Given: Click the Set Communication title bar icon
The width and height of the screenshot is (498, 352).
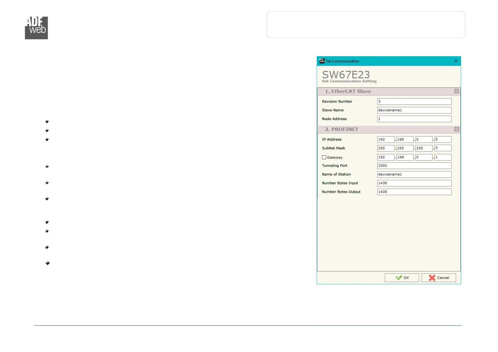Looking at the screenshot, I should [322, 61].
